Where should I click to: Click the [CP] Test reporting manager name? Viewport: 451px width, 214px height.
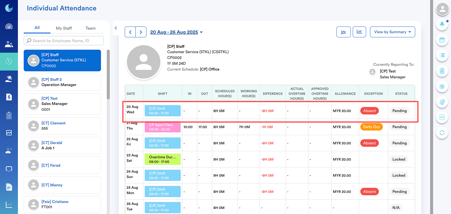point(388,71)
